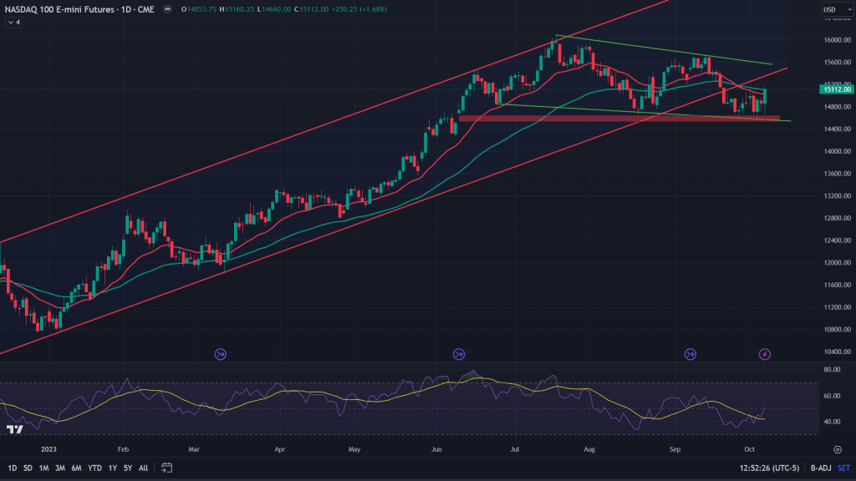This screenshot has width=856, height=481.
Task: Select the 6M time range
Action: coord(76,467)
